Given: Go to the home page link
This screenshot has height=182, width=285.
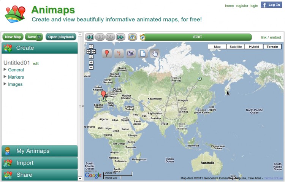Looking at the screenshot, I should pos(230,6).
